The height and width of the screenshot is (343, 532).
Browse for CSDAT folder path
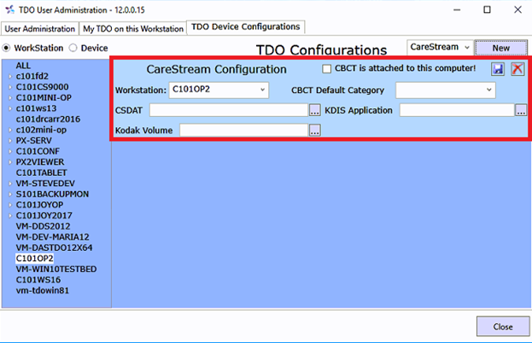[x=314, y=110]
